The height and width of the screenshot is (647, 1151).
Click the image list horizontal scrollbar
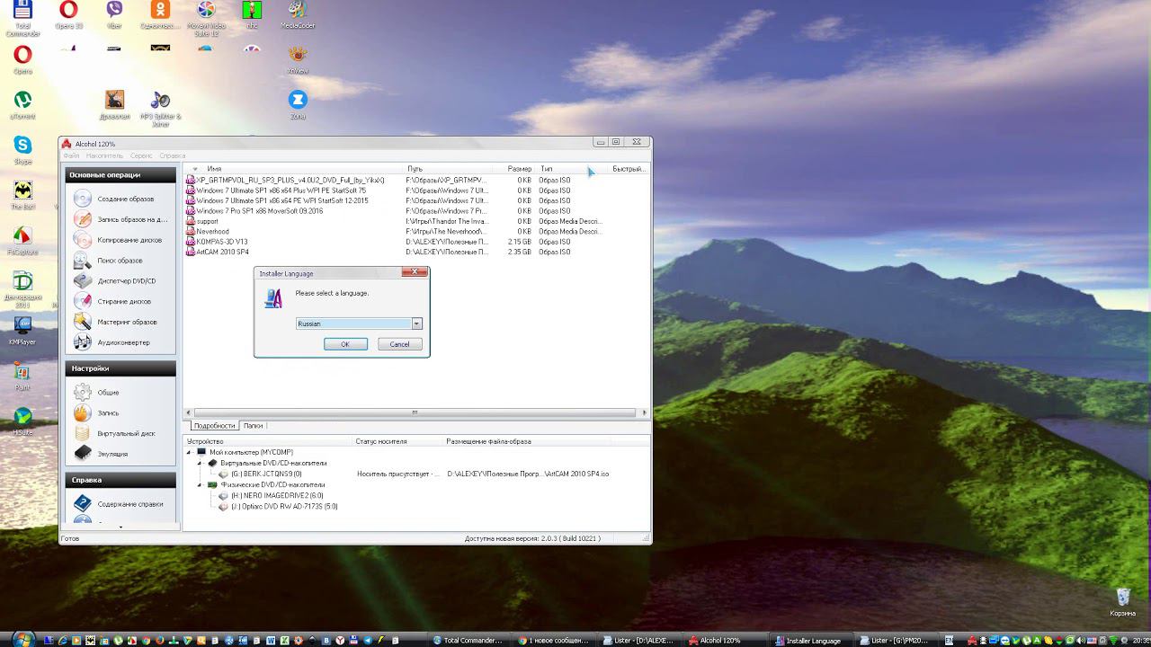pos(416,412)
